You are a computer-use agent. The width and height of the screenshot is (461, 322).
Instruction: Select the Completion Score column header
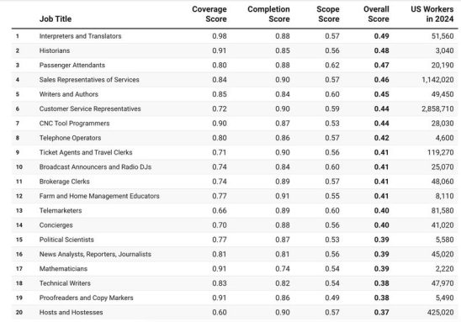coord(268,14)
